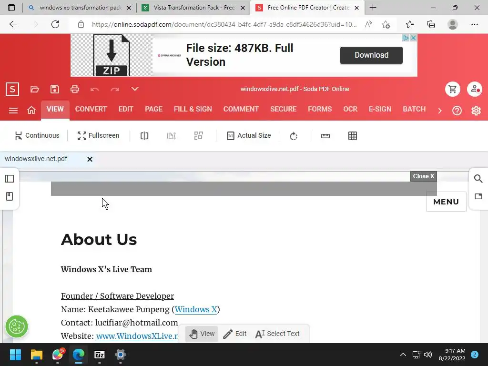Open search with the magnifier icon

pos(478,179)
